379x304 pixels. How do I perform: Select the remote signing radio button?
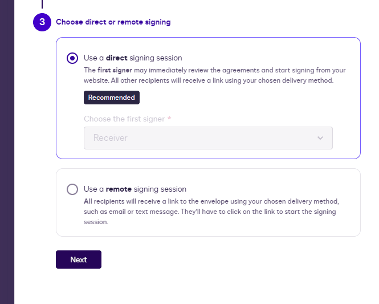coord(72,189)
